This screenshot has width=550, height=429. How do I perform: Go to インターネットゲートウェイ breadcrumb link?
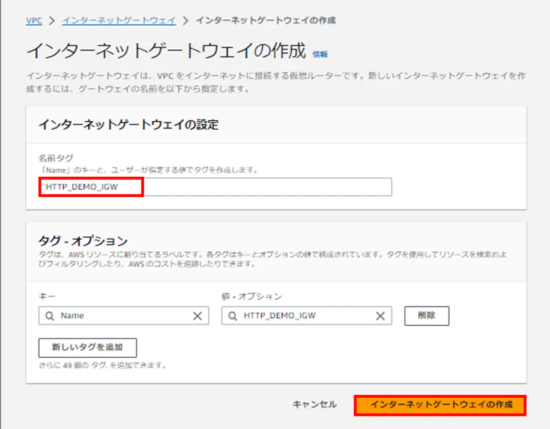pyautogui.click(x=119, y=20)
